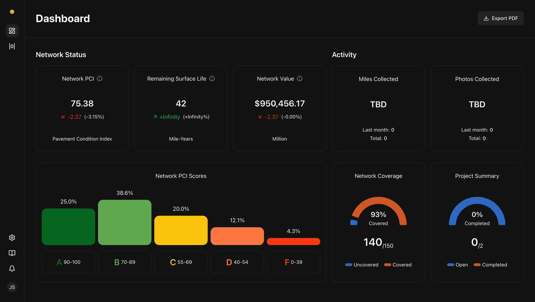Choose the F 0-39 grade box
The image size is (535, 302).
293,262
